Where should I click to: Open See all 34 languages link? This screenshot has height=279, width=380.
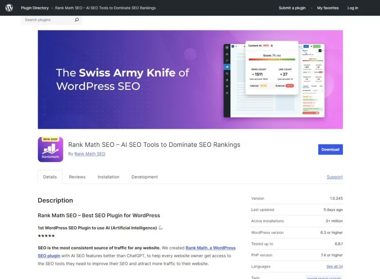click(x=334, y=266)
